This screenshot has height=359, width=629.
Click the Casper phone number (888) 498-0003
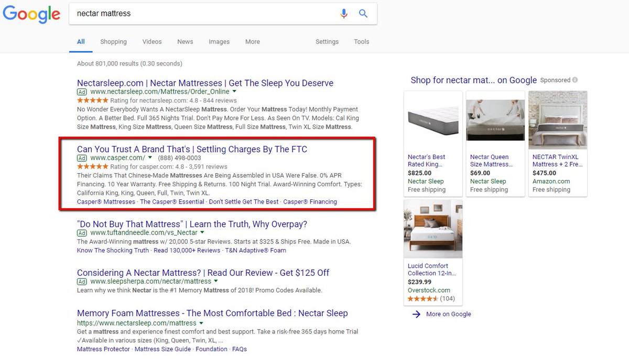tap(179, 158)
